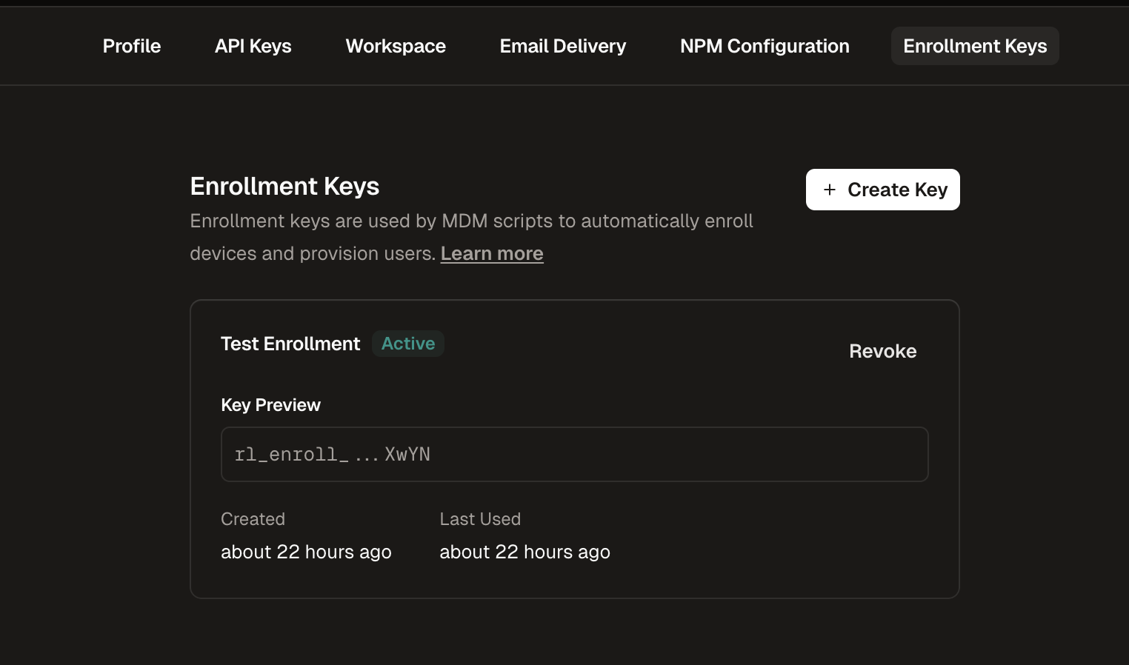The image size is (1129, 665).
Task: Click the plus icon on Create Key button
Action: 830,190
